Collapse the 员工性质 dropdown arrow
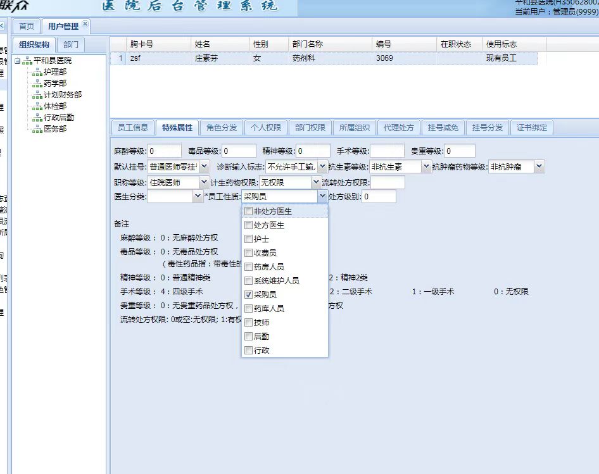 click(322, 196)
